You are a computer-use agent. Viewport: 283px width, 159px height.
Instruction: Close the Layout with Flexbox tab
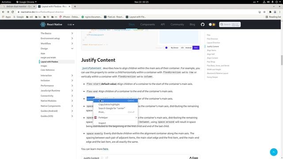coord(69,6)
